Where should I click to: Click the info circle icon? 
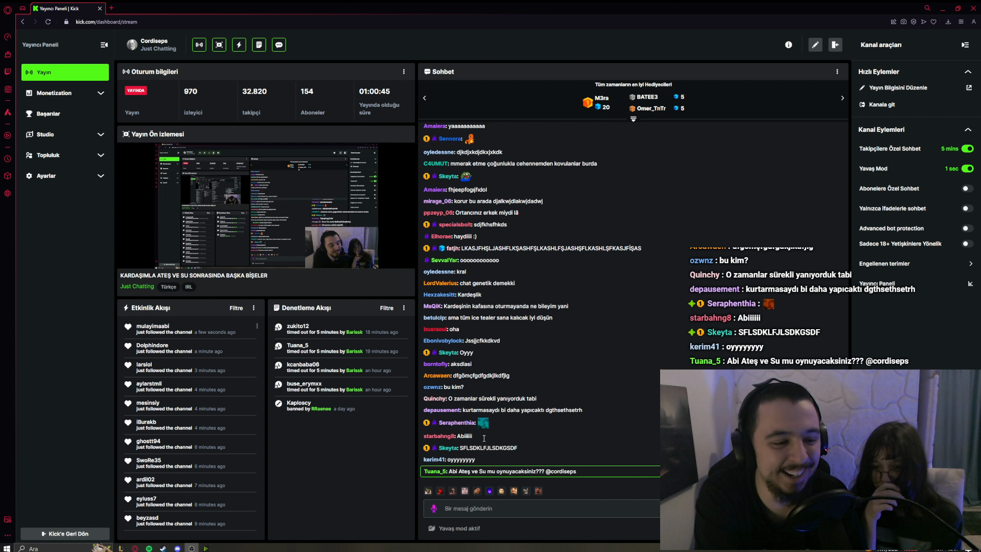coord(788,45)
